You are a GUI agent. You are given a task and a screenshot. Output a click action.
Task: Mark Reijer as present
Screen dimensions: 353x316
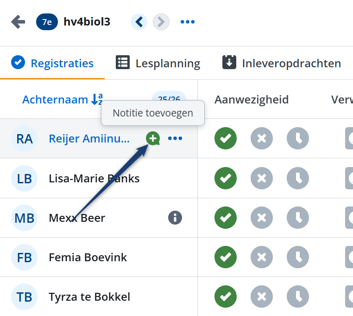point(226,138)
